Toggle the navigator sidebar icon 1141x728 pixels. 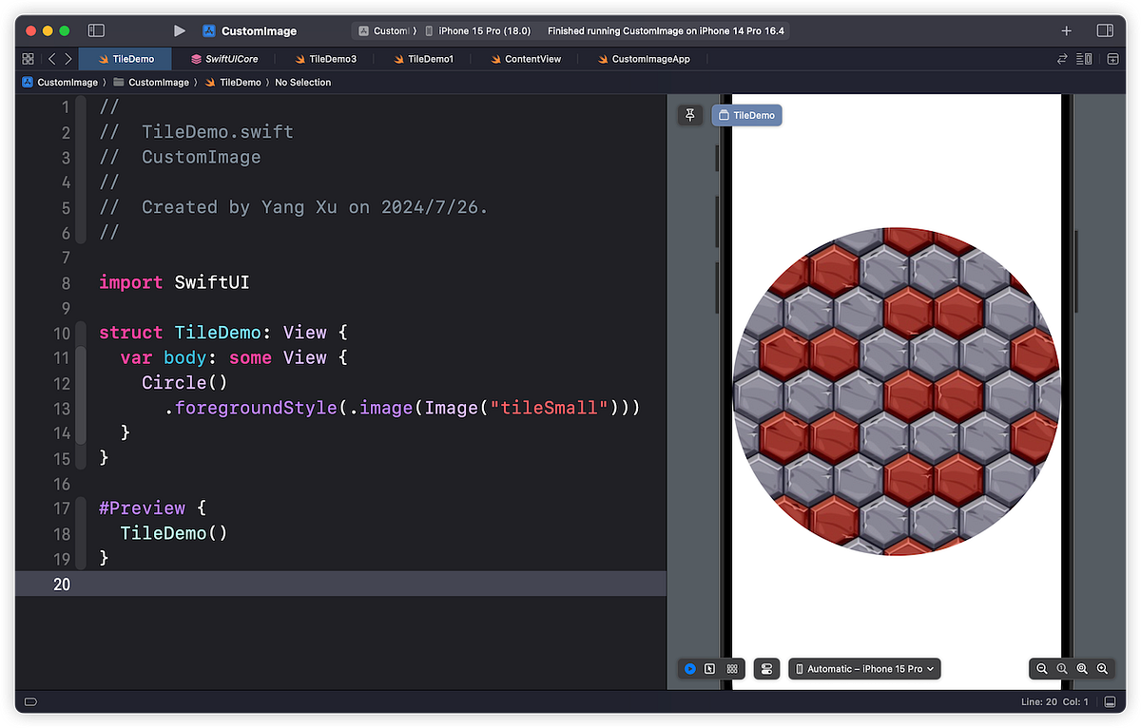[95, 29]
